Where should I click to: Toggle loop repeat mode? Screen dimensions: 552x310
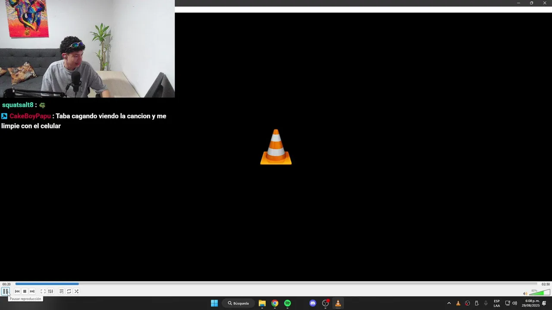coord(69,291)
